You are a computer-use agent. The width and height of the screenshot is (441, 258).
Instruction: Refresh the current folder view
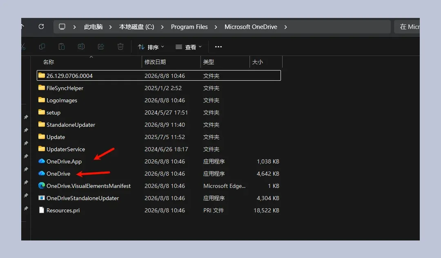pyautogui.click(x=41, y=26)
